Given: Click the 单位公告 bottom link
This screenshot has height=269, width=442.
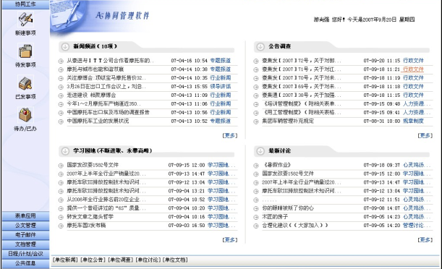Looking at the screenshot, I should coord(93,260).
